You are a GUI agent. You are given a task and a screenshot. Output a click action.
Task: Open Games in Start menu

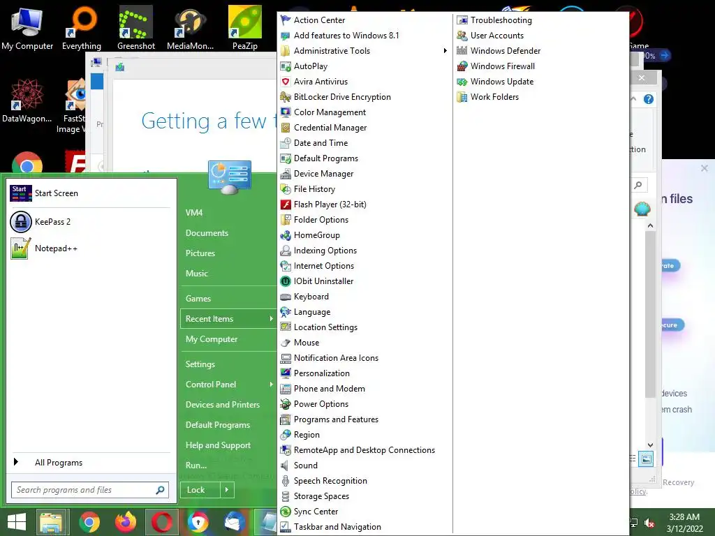coord(198,299)
